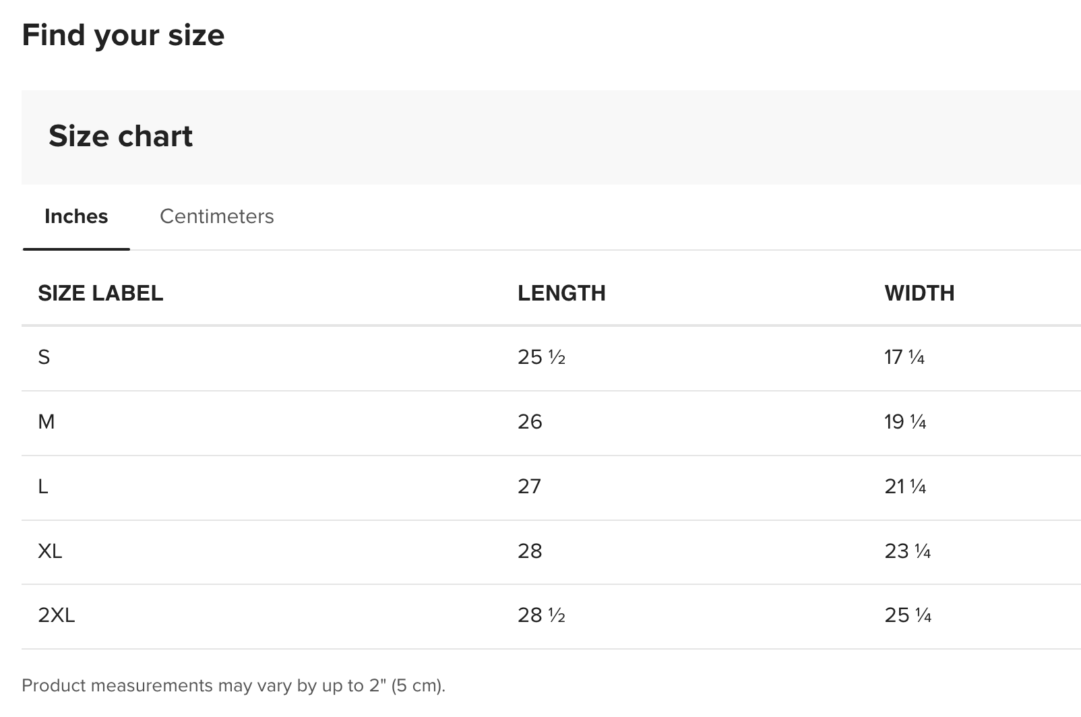Image resolution: width=1081 pixels, height=717 pixels.
Task: Select the 2XL size row label
Action: click(x=57, y=615)
